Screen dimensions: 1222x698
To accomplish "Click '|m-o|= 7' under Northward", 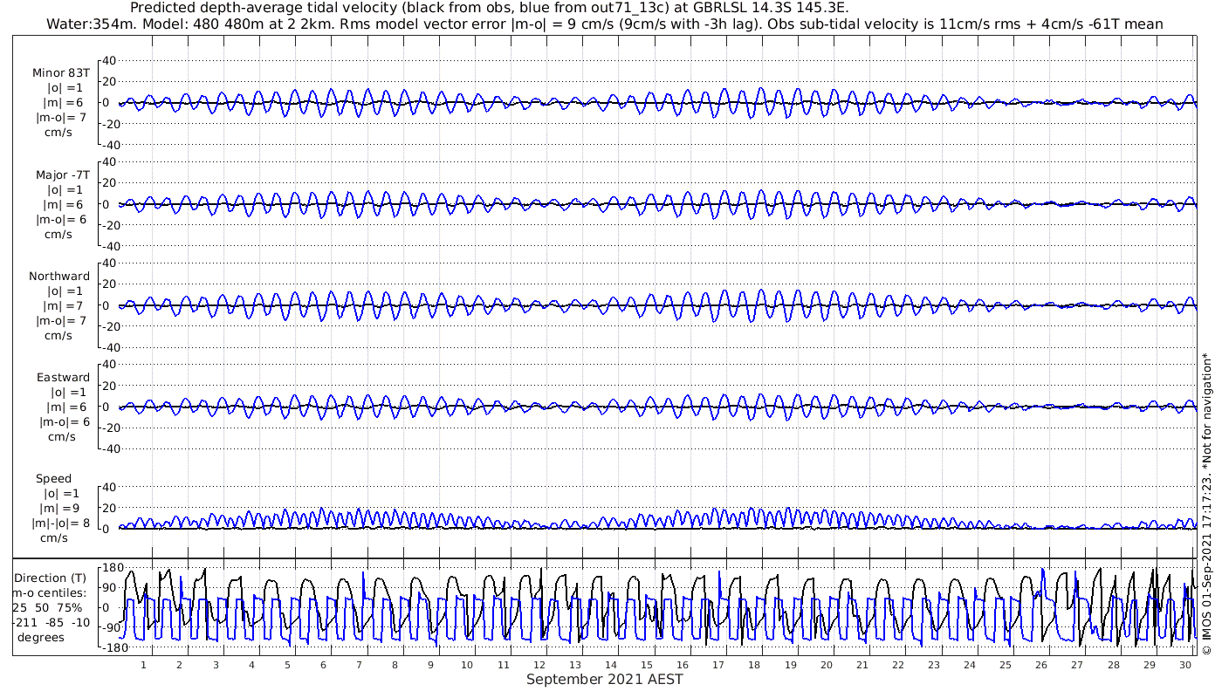I will [60, 320].
